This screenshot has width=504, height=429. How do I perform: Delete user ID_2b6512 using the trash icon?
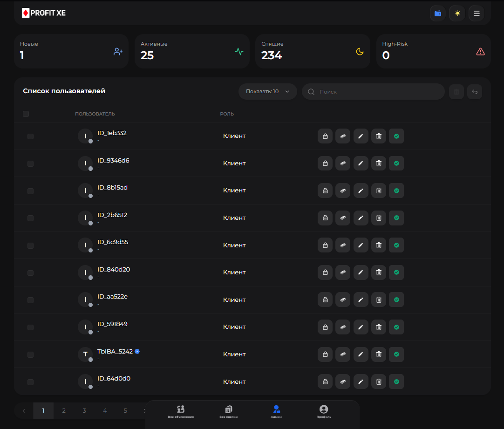[379, 218]
